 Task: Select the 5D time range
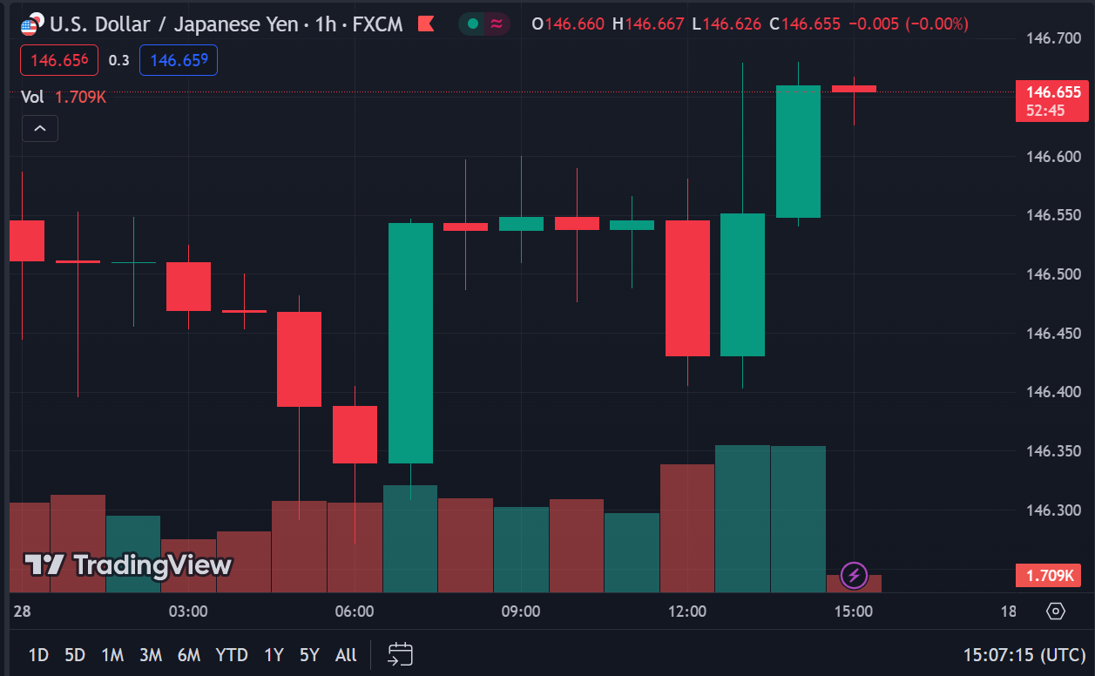click(75, 655)
